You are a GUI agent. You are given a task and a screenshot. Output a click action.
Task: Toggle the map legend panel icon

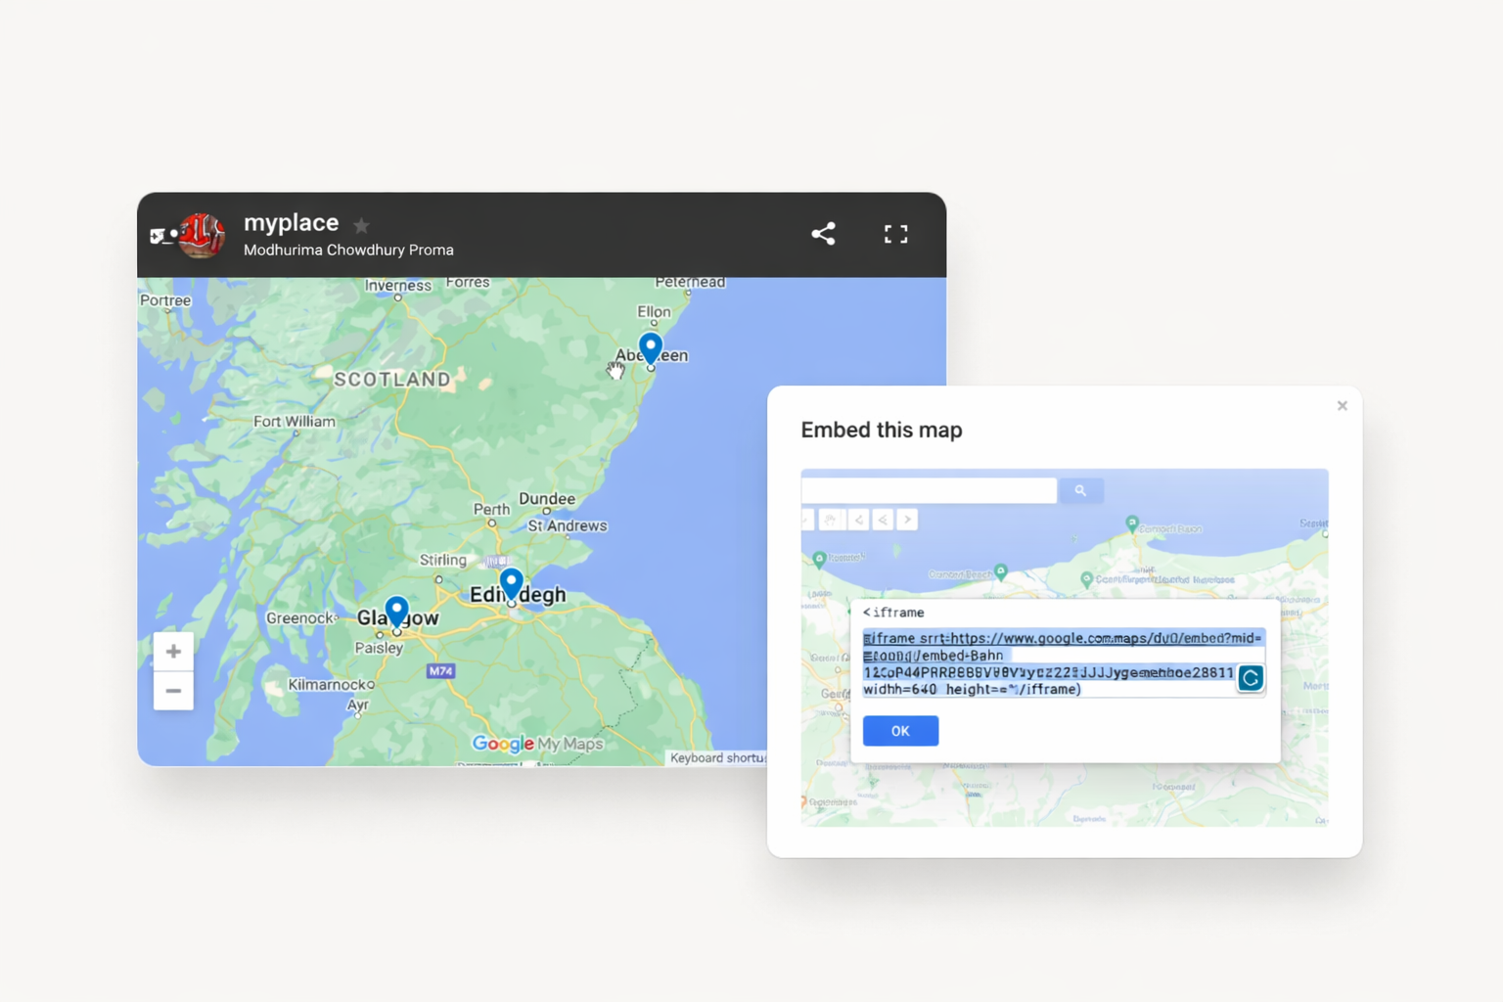tap(159, 236)
